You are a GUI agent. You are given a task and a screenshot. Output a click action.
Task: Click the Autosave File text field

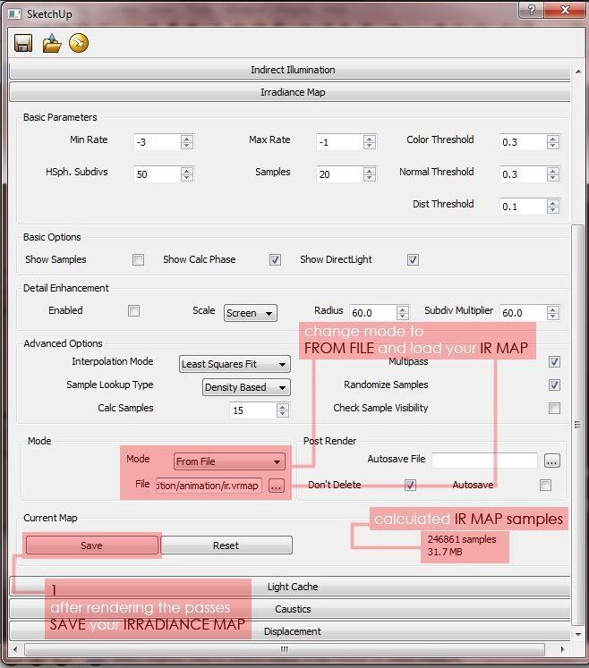(x=484, y=461)
